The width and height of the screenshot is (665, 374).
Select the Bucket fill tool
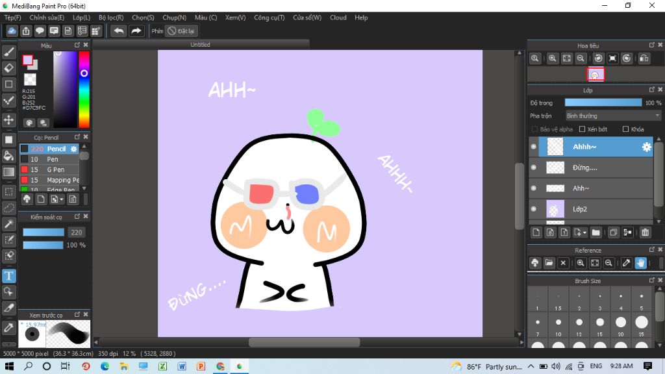[x=9, y=156]
